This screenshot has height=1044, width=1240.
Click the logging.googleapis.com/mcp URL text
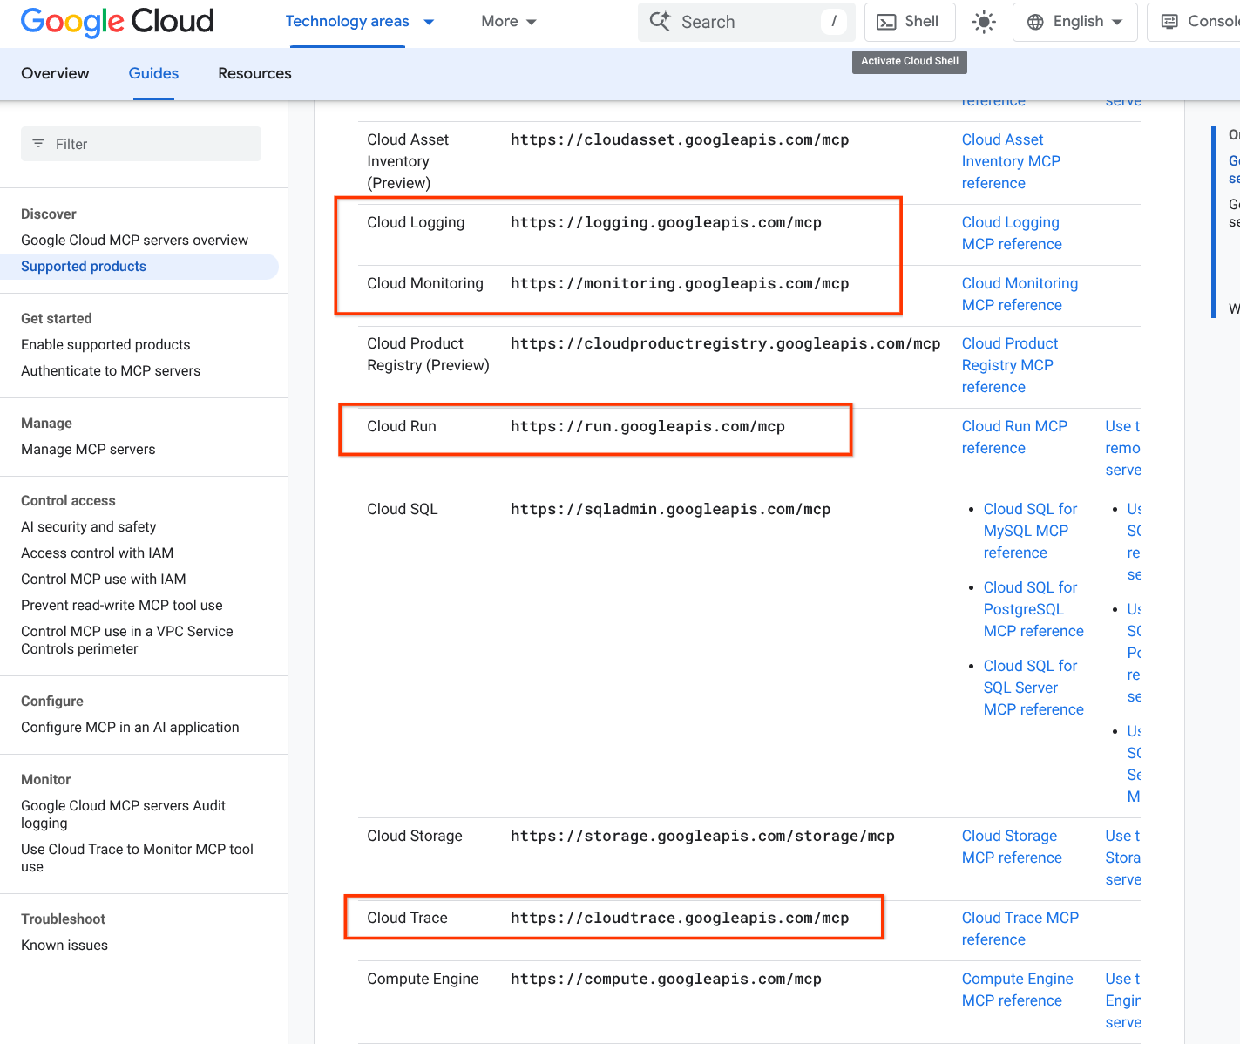coord(666,222)
